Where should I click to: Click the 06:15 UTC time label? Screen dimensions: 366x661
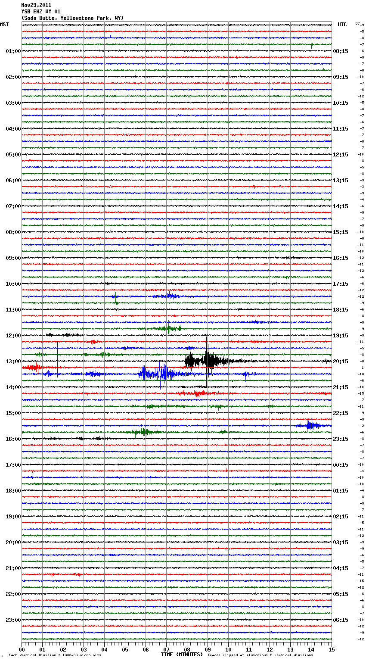point(341,620)
